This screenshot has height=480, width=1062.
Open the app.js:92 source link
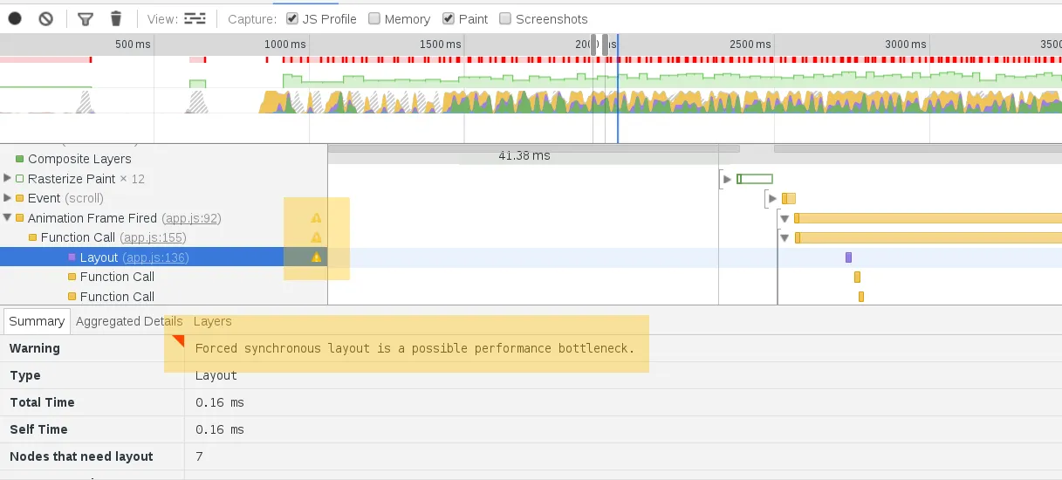pos(191,218)
